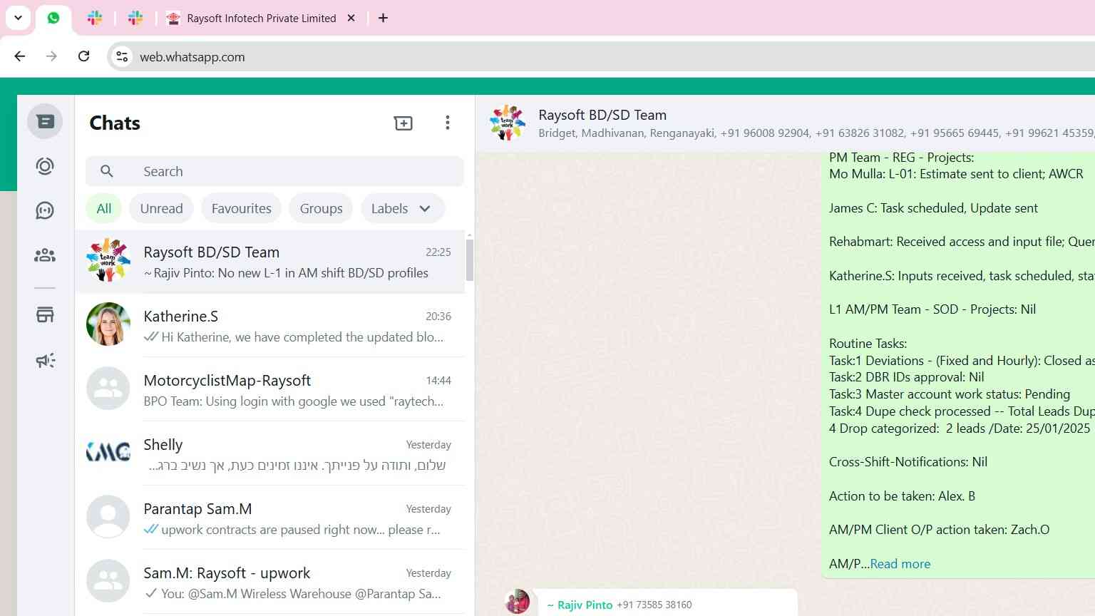Click the chat Search field
Viewport: 1095px width, 616px height.
pos(274,171)
